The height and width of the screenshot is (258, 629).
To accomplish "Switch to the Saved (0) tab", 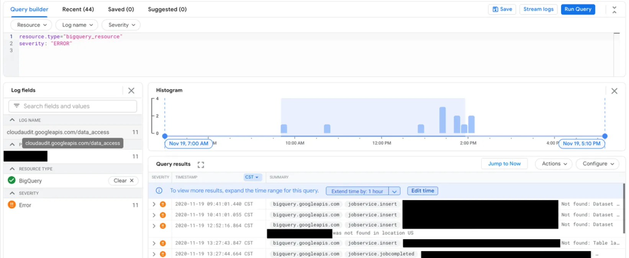I will coord(121,9).
